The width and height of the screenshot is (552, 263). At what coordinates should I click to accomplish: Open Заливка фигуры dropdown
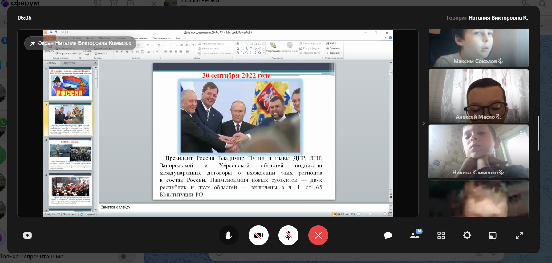pyautogui.click(x=311, y=43)
